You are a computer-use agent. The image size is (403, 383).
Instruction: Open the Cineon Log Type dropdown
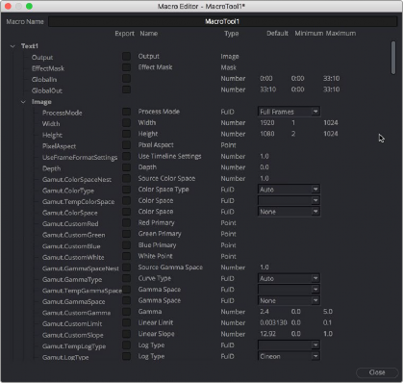click(x=289, y=356)
